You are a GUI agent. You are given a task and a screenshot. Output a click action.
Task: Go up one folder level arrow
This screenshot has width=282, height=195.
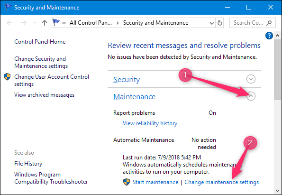pos(45,23)
